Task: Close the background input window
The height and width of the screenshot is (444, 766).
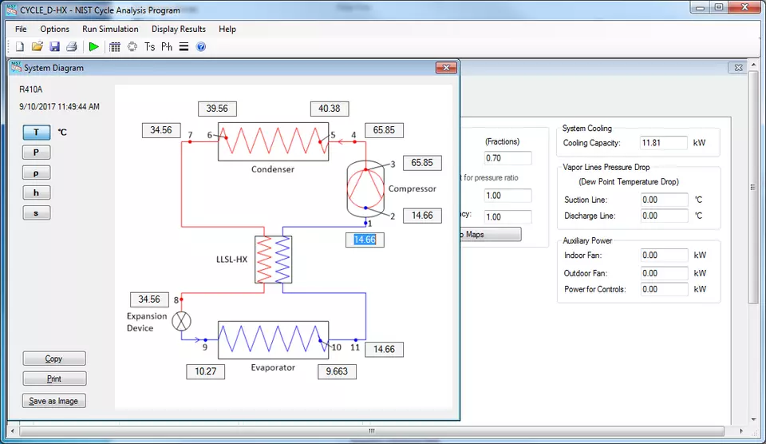Action: pos(739,68)
